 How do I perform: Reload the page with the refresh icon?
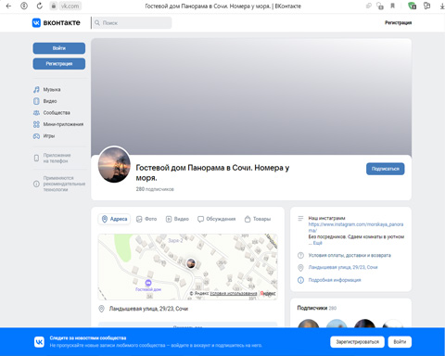tap(39, 6)
